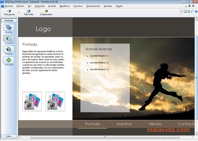Open the Ventana menu
Image resolution: width=198 pixels, height=141 pixels.
(x=108, y=6)
